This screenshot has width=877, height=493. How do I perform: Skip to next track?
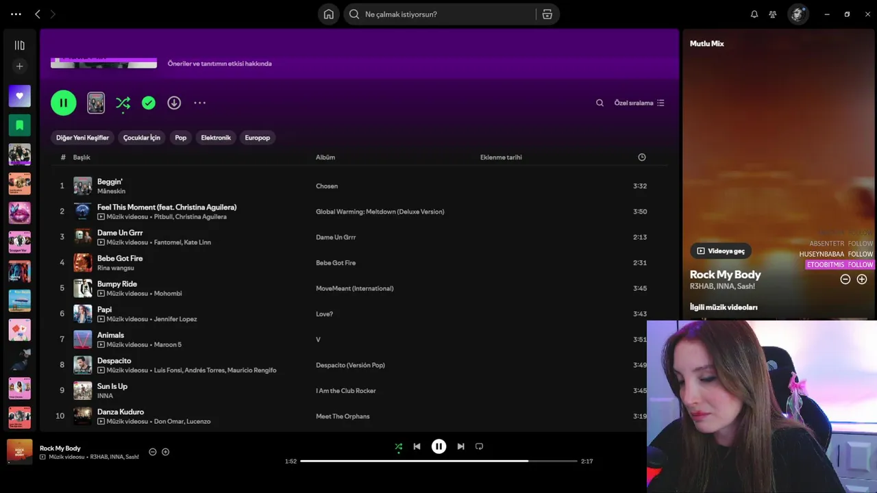click(x=460, y=446)
